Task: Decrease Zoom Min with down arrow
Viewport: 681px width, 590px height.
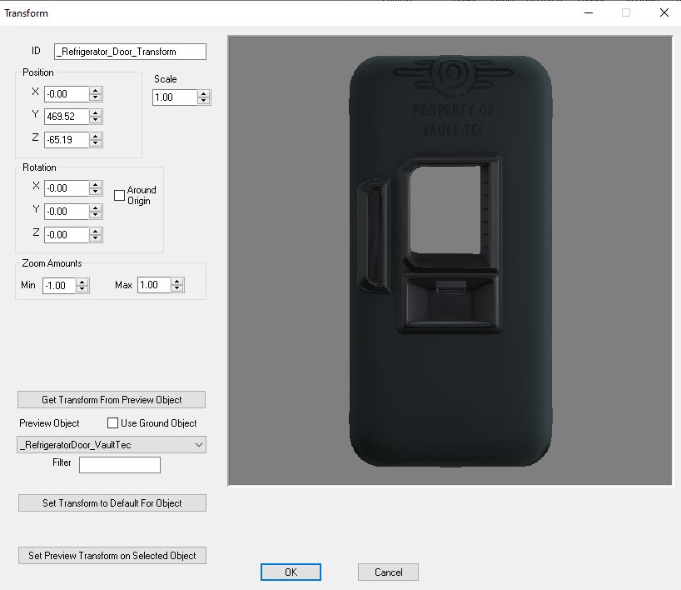Action: click(x=82, y=289)
